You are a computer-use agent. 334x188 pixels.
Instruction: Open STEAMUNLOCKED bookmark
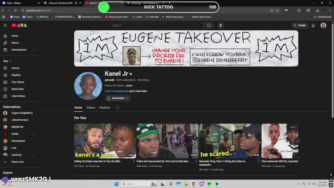[63, 17]
